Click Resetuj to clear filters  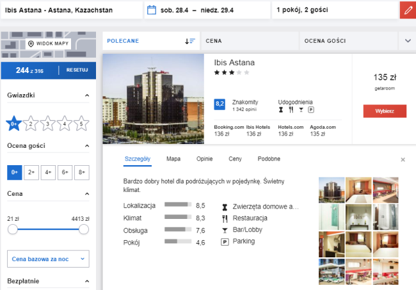[77, 70]
